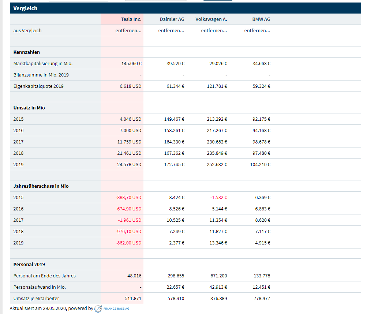Click BMW's Umsatz je Mitarbeiter value 778.977
The image size is (367, 314).
click(262, 299)
